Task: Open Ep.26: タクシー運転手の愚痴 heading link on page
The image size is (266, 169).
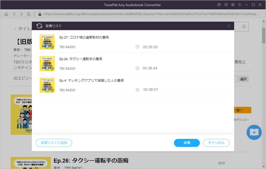Action: pyautogui.click(x=91, y=160)
